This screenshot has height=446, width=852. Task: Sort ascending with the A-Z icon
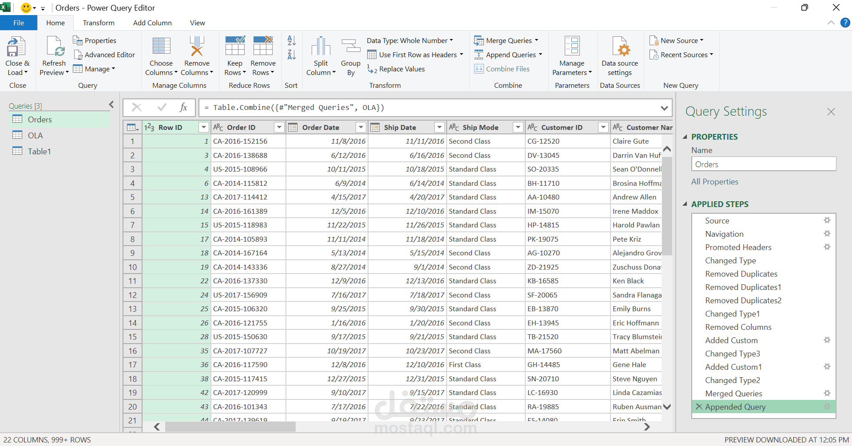point(291,40)
